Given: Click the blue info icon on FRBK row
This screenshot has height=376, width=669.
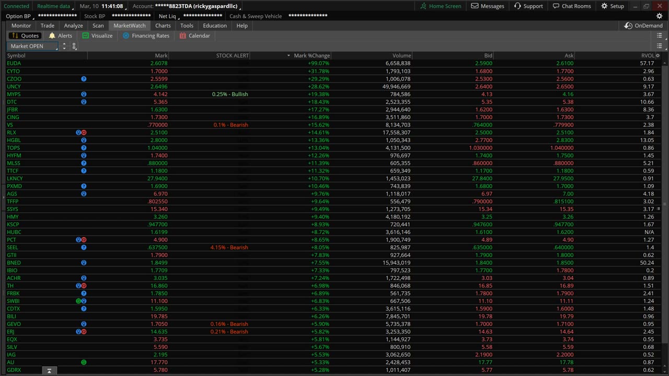Looking at the screenshot, I should (x=84, y=293).
